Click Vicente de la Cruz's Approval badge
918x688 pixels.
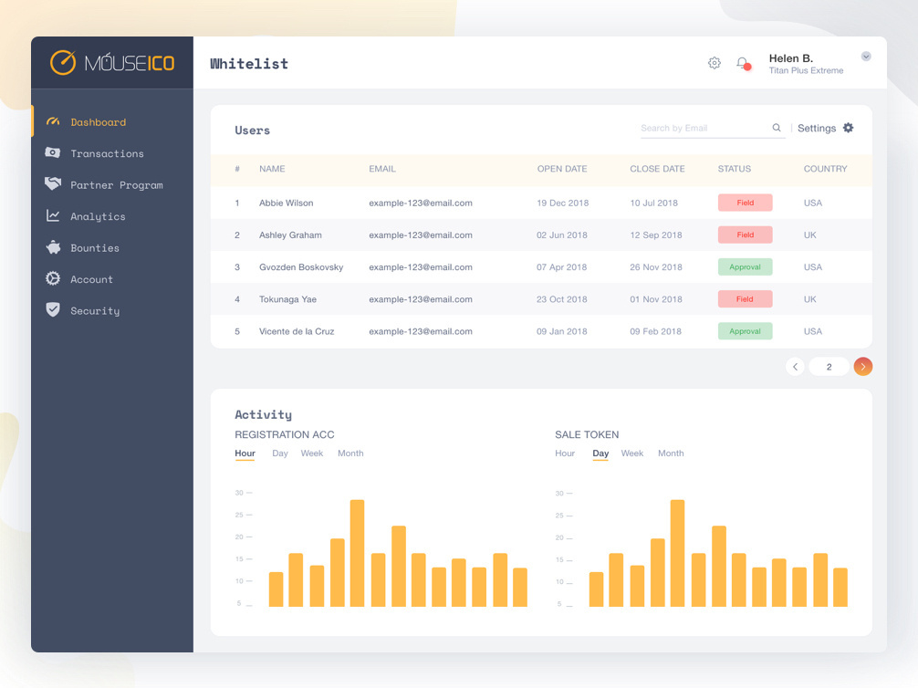pos(746,331)
